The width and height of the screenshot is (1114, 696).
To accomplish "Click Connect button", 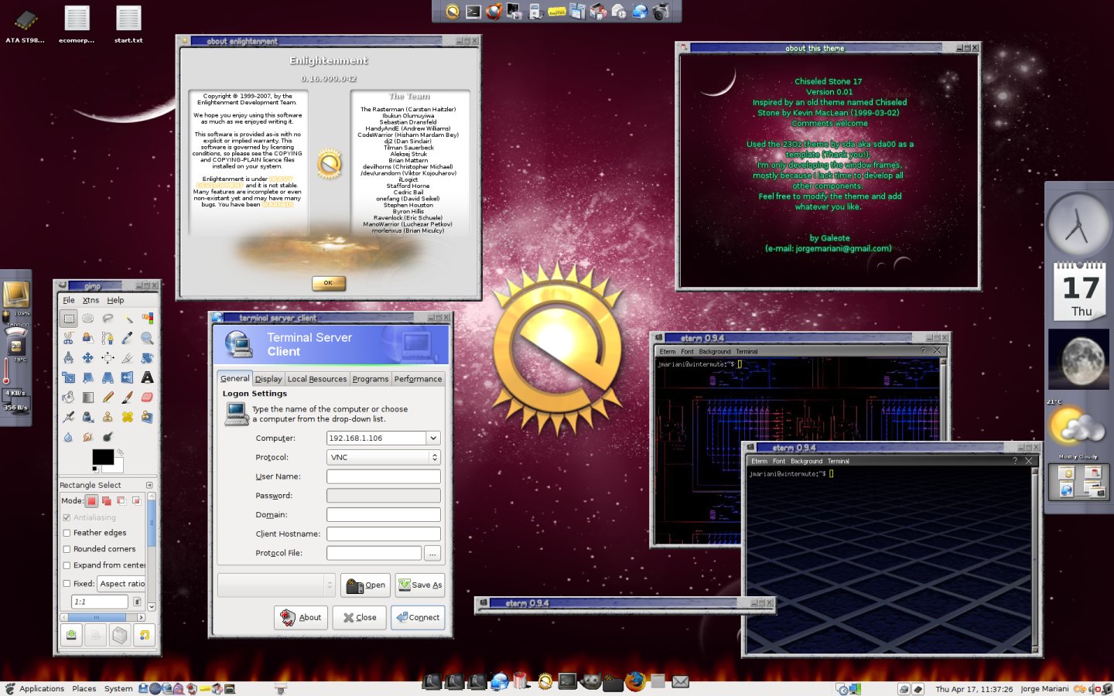I will (x=418, y=617).
